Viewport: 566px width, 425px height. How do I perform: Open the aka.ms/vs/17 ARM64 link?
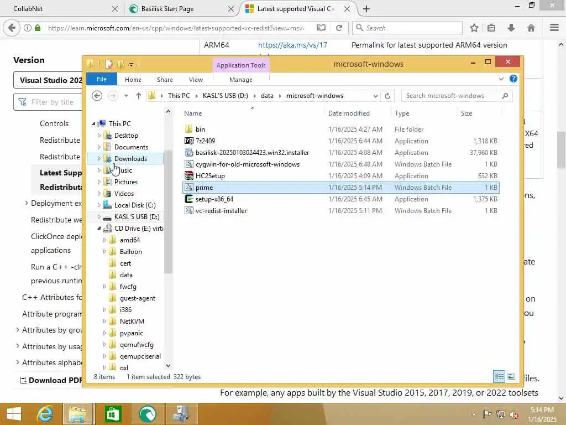(x=293, y=45)
